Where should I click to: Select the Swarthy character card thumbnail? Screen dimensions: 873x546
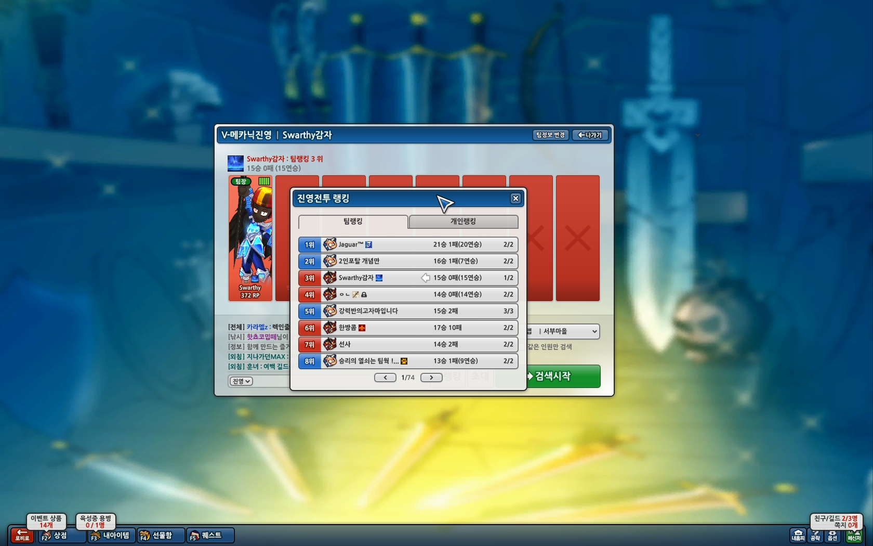(x=250, y=238)
